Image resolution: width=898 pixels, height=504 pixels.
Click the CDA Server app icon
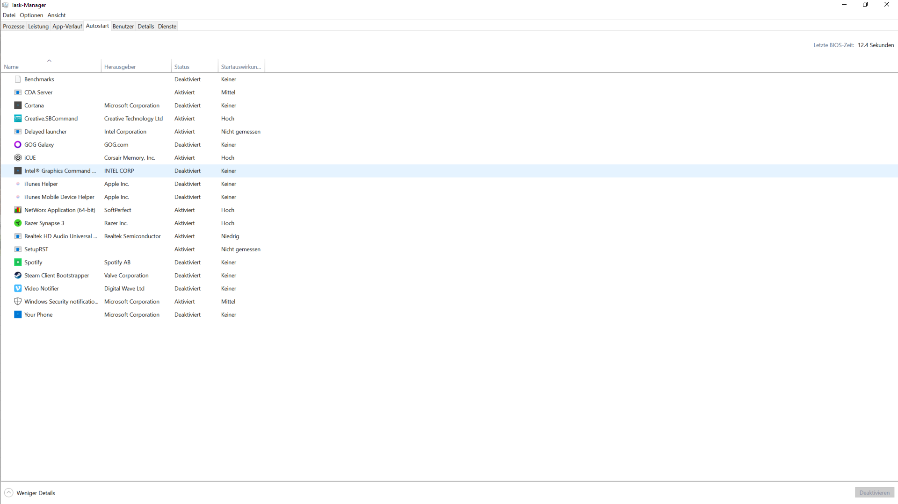(x=18, y=92)
